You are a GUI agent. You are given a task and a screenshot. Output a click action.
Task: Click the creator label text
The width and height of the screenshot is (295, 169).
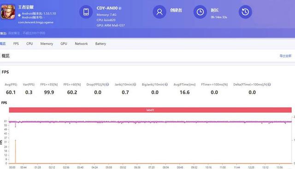click(x=176, y=10)
